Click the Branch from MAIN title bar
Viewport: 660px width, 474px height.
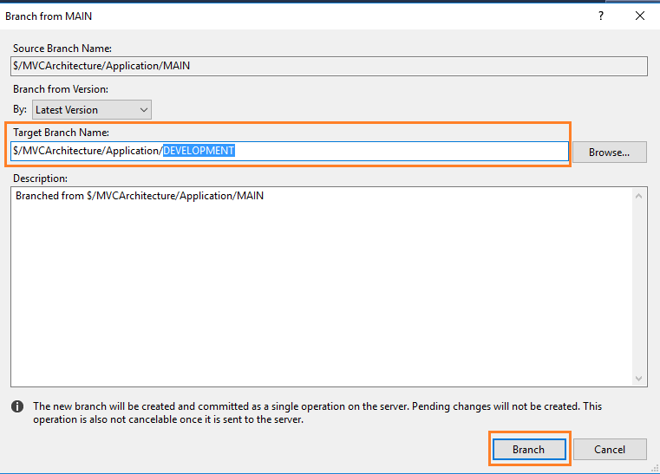click(x=295, y=16)
